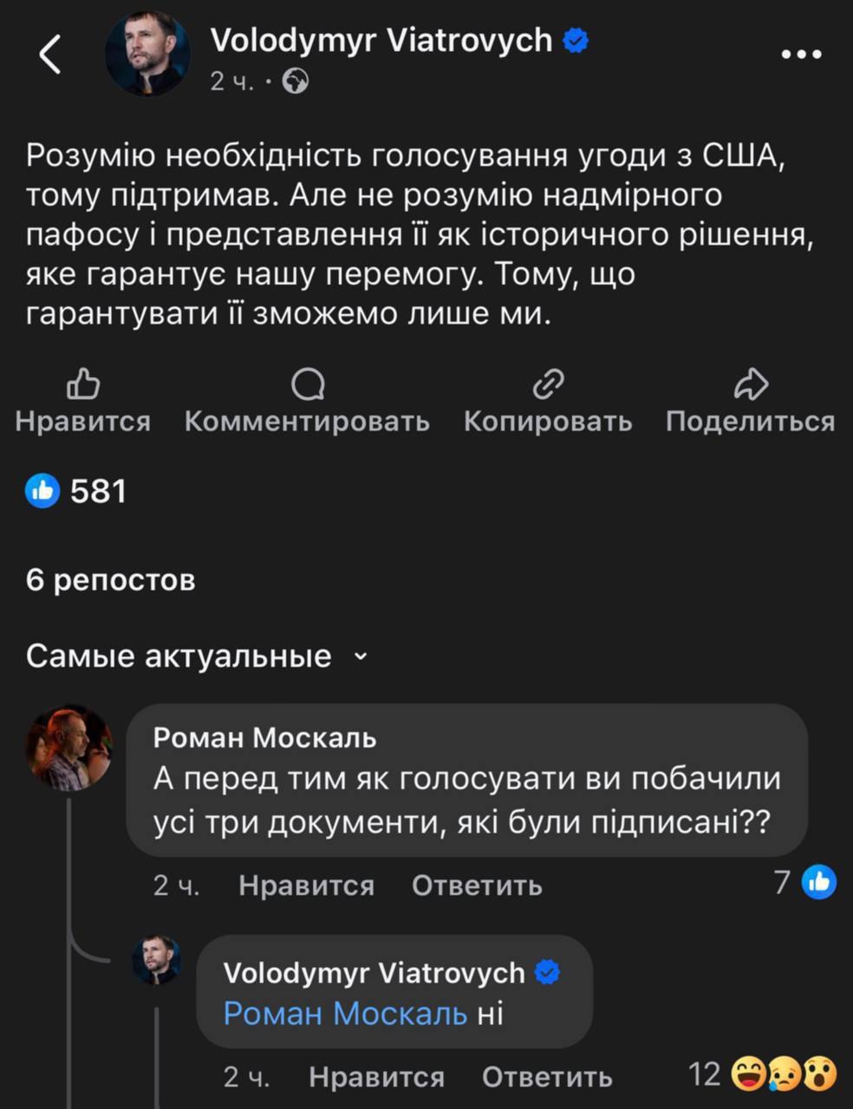Reply to Роман Москаль's comment with Ответить

point(477,885)
